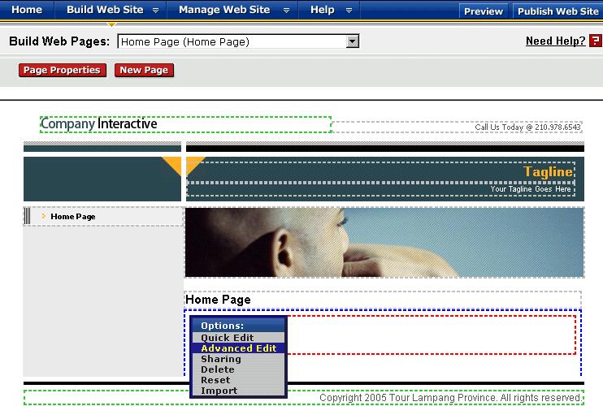Click the Page Properties button
603x406 pixels.
point(63,70)
